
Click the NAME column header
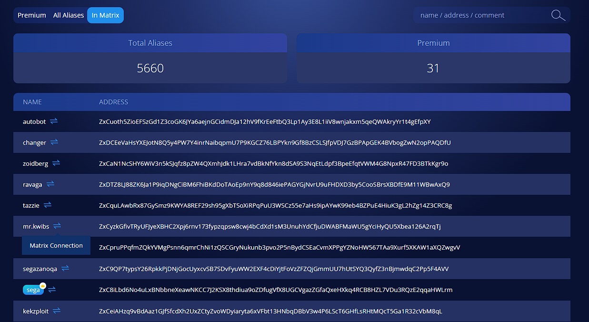click(x=32, y=102)
